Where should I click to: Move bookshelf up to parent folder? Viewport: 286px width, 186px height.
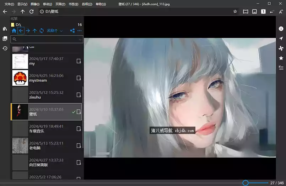[35, 31]
